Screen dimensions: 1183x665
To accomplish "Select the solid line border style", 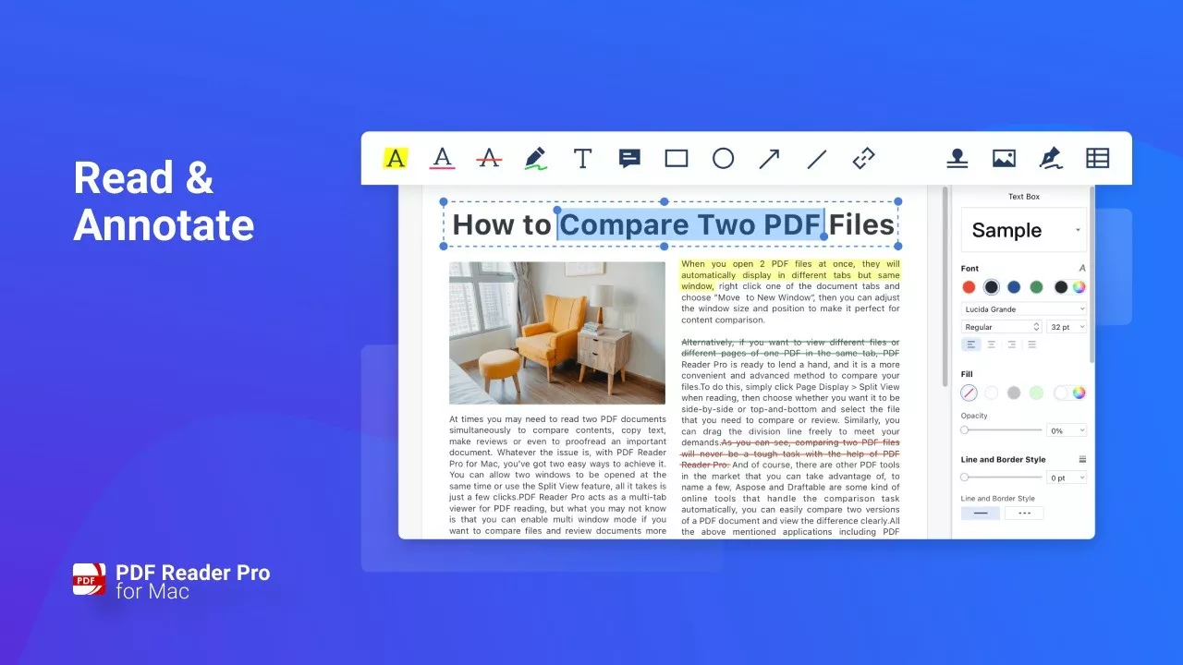I will tap(980, 513).
